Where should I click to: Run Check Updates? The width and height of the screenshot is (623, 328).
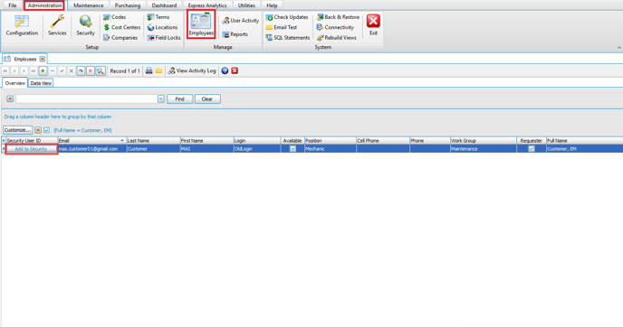click(x=287, y=17)
